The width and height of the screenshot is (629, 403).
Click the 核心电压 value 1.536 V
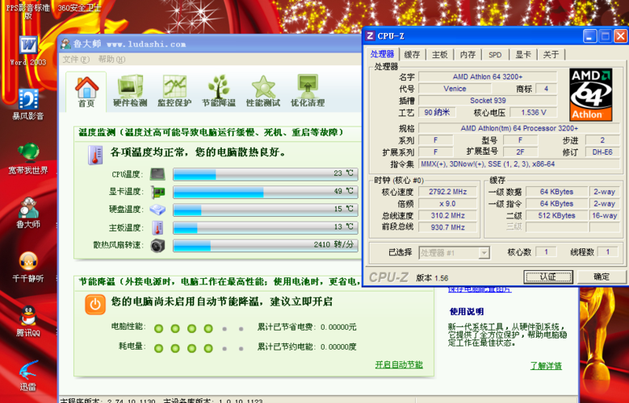(533, 113)
